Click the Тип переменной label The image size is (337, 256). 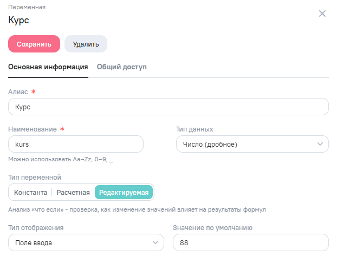(x=35, y=177)
